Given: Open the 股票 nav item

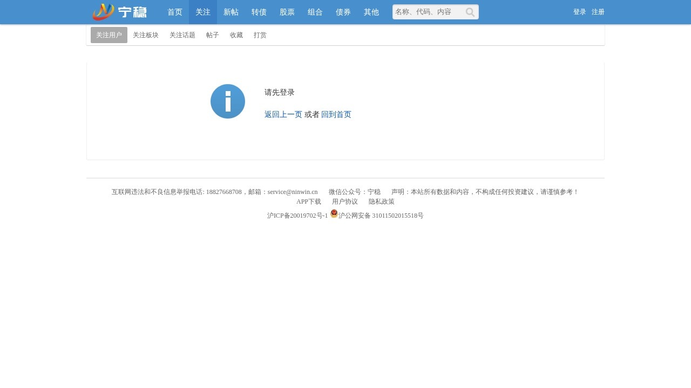Looking at the screenshot, I should [x=287, y=12].
